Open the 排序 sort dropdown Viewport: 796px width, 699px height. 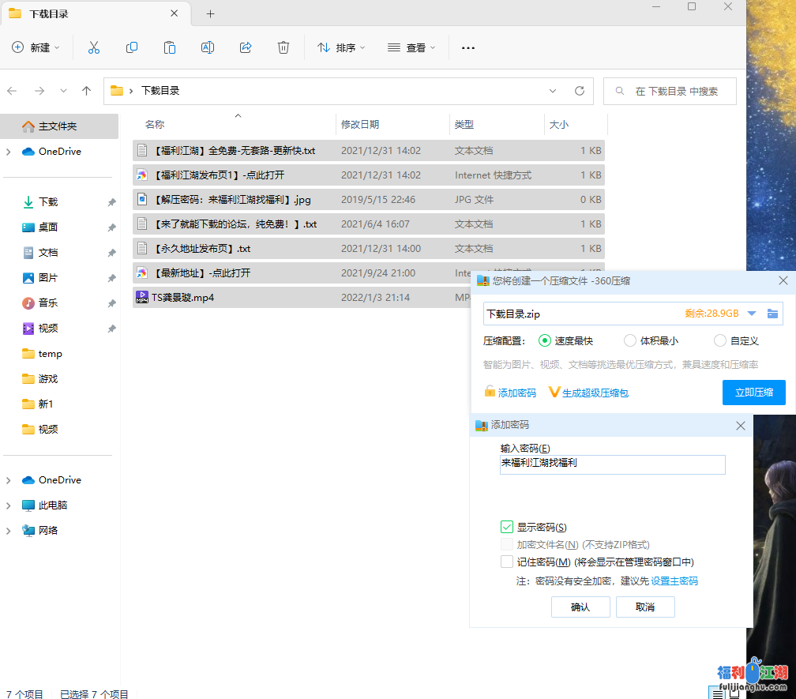pyautogui.click(x=341, y=48)
